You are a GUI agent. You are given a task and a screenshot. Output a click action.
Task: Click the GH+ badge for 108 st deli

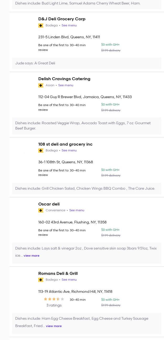[41, 151]
